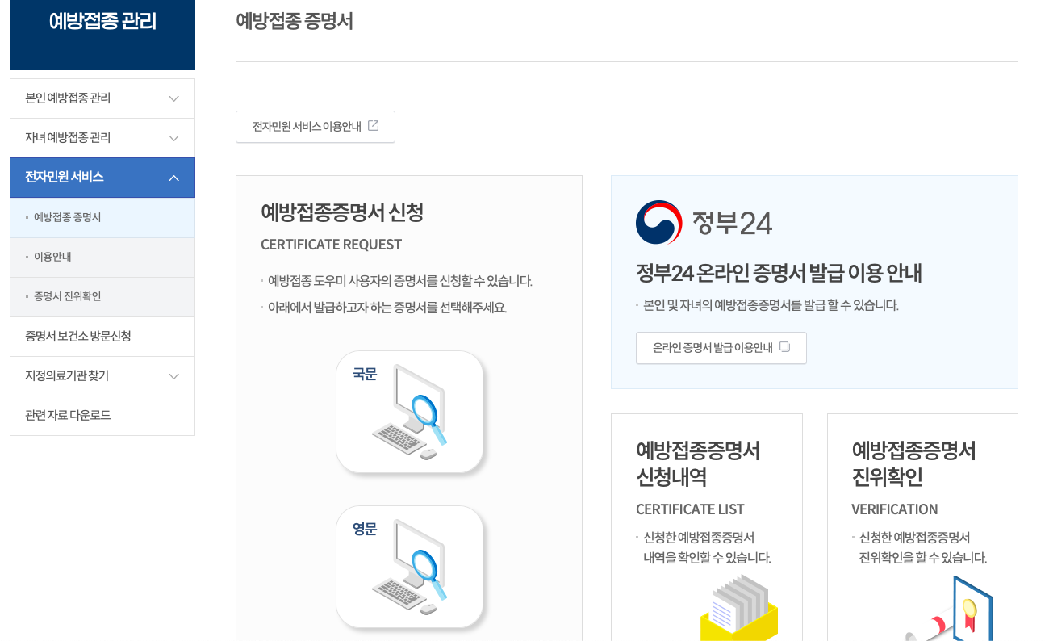Click 전자민원 서비스 이용안내 button
This screenshot has width=1049, height=641.
pos(316,127)
